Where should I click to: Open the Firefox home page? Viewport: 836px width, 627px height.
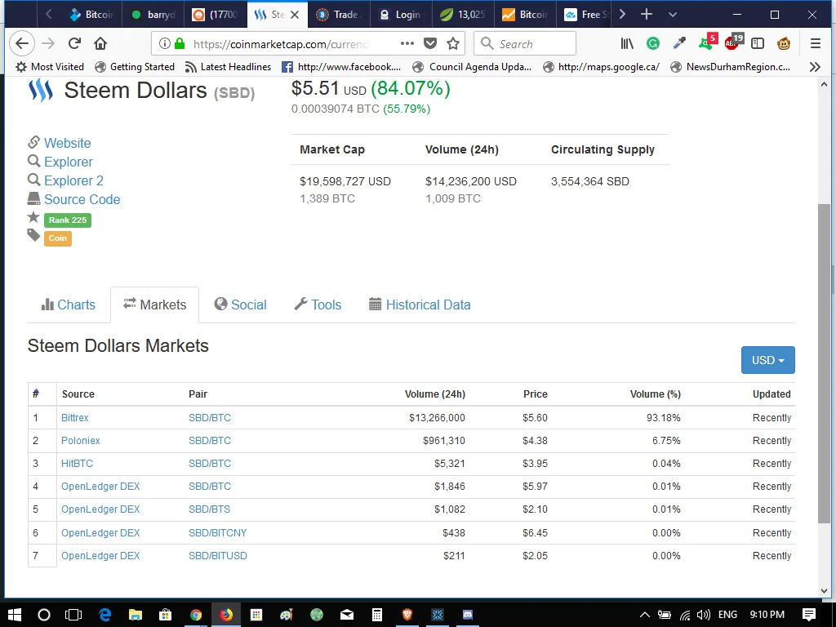tap(100, 43)
